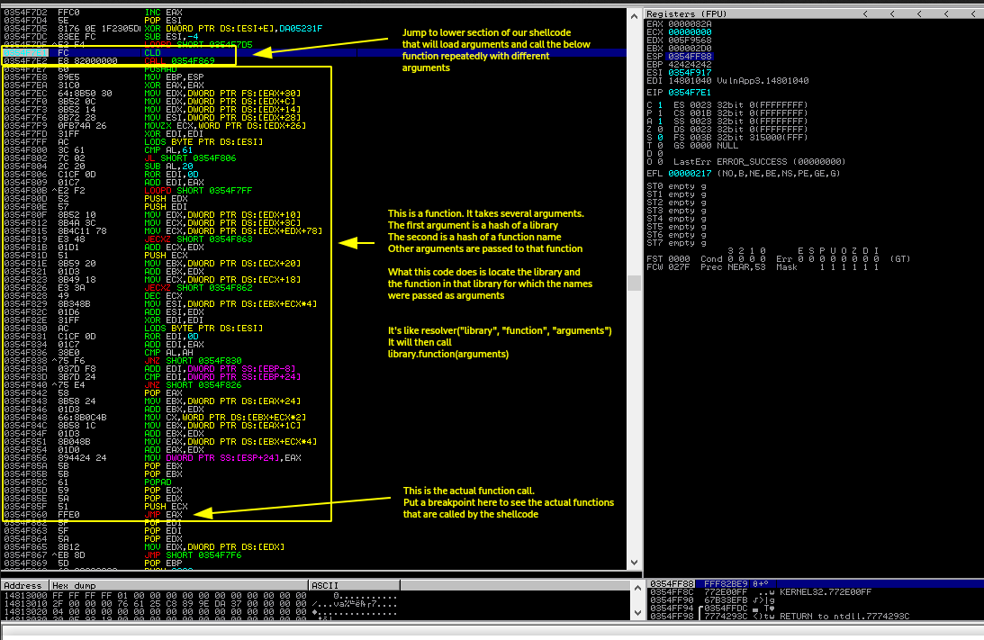Click the EDX register value 005F9568
984x640 pixels.
click(x=690, y=41)
